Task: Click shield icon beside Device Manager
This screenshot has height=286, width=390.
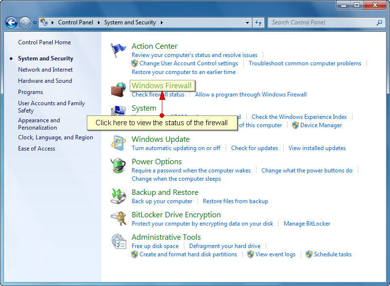Action: 295,125
